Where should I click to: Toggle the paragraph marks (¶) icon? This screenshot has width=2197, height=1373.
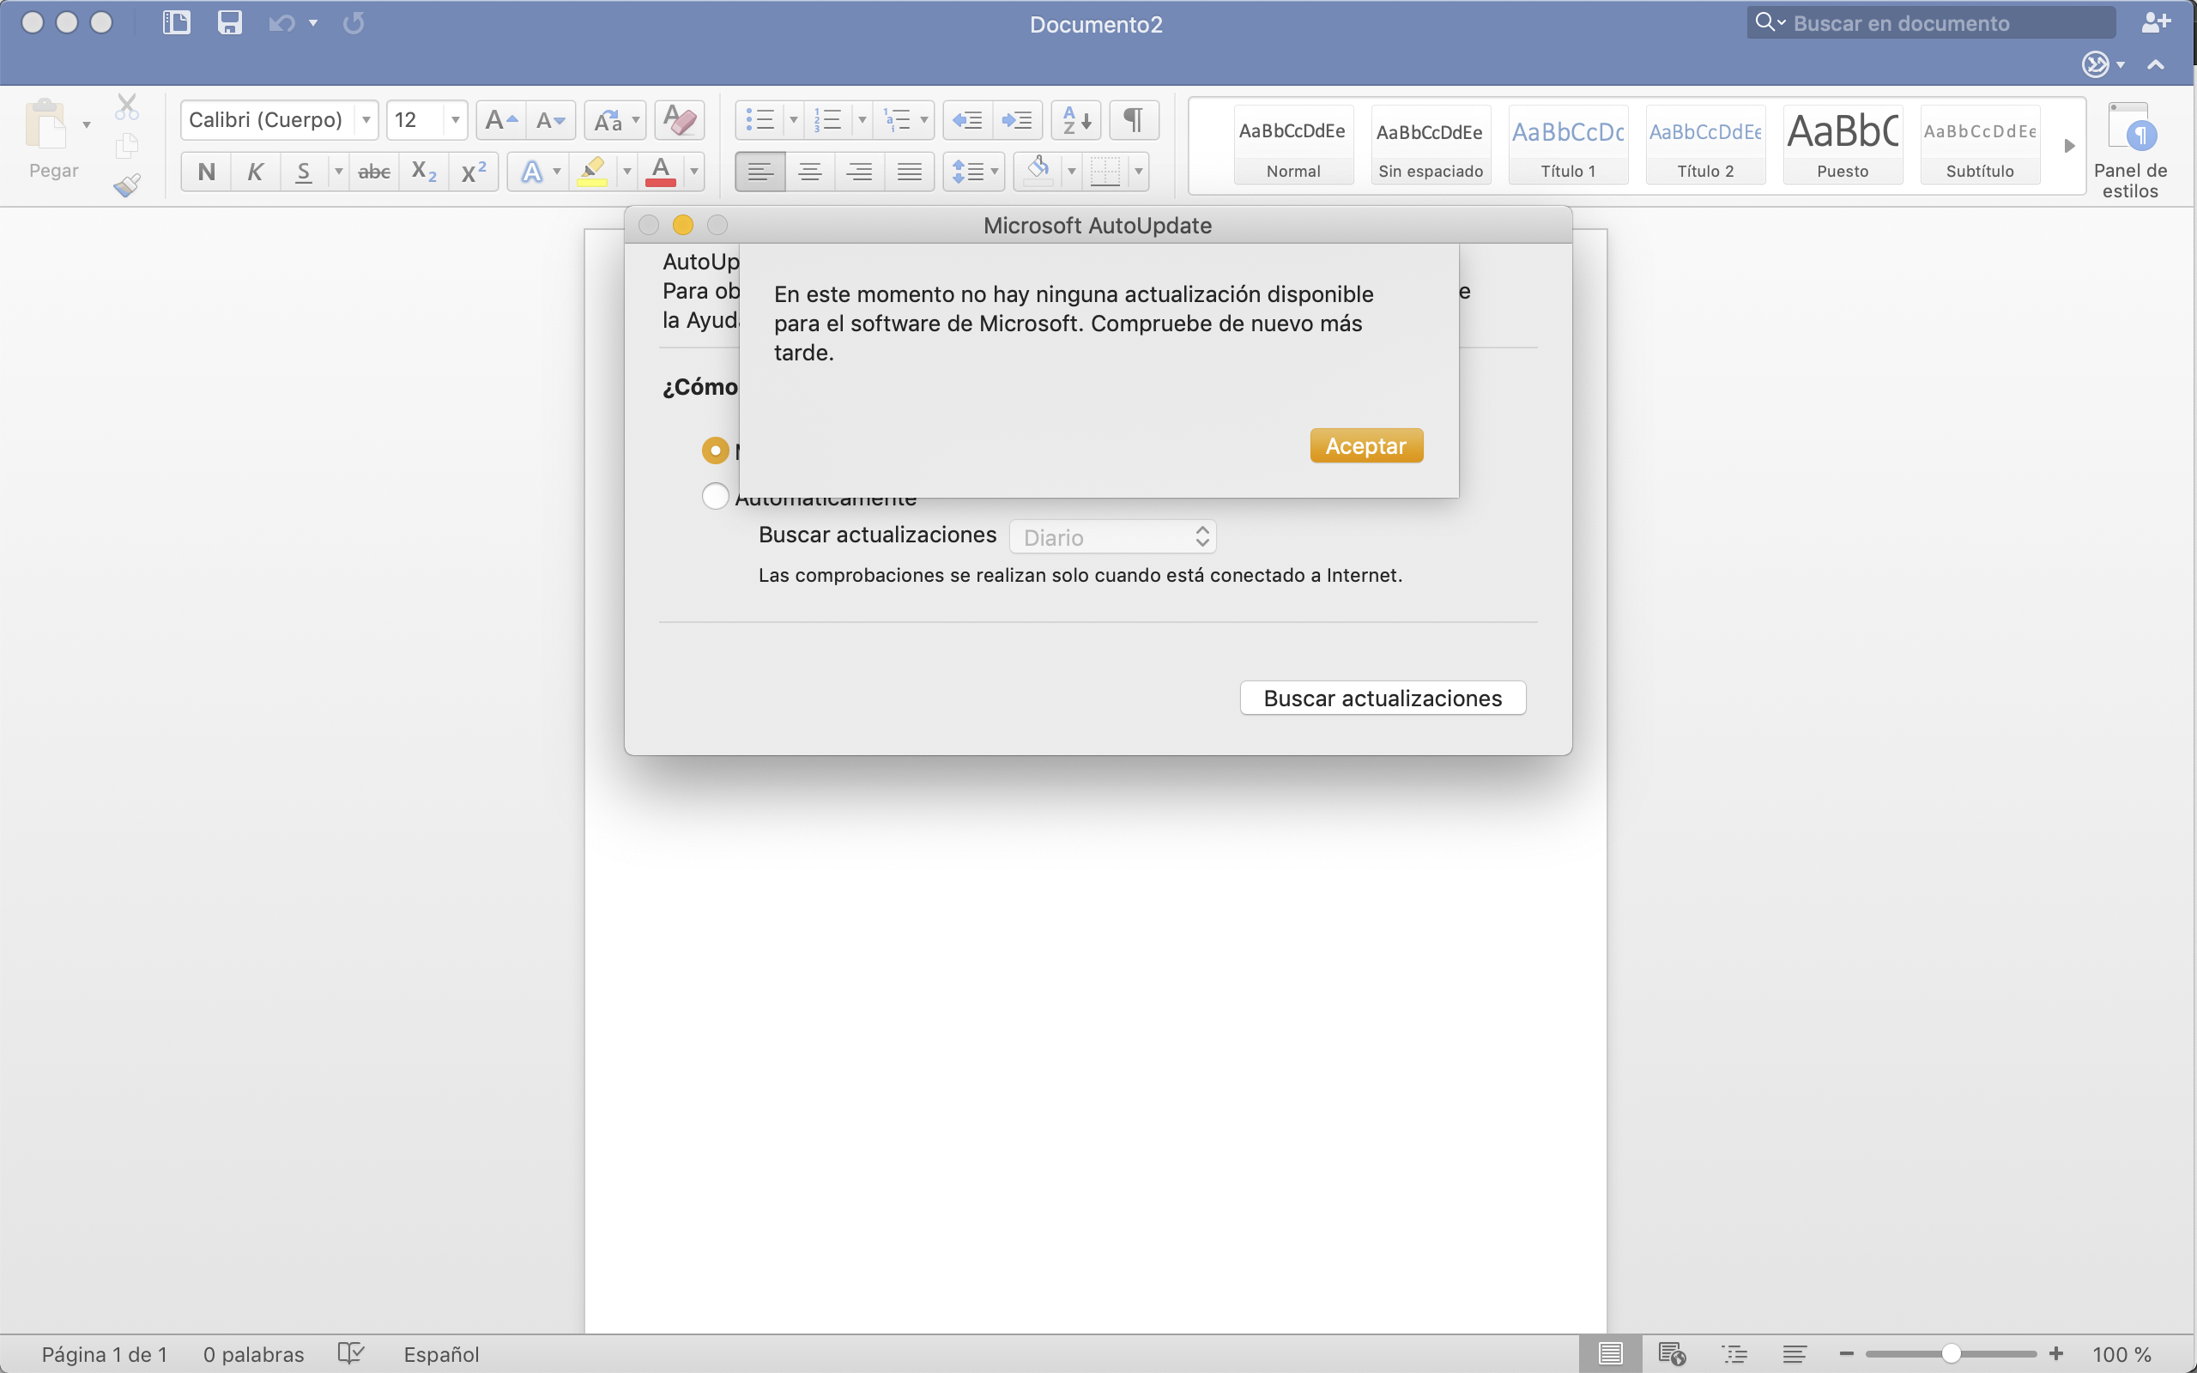pos(1133,120)
